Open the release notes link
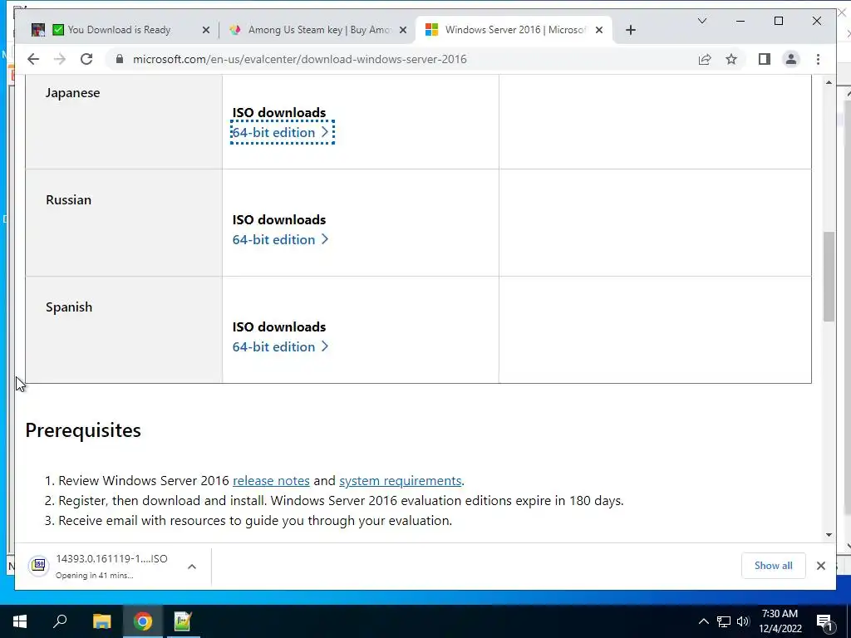 coord(271,481)
